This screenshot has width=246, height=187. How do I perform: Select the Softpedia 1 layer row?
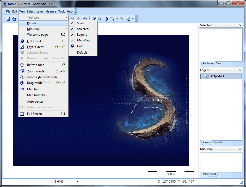221,76
